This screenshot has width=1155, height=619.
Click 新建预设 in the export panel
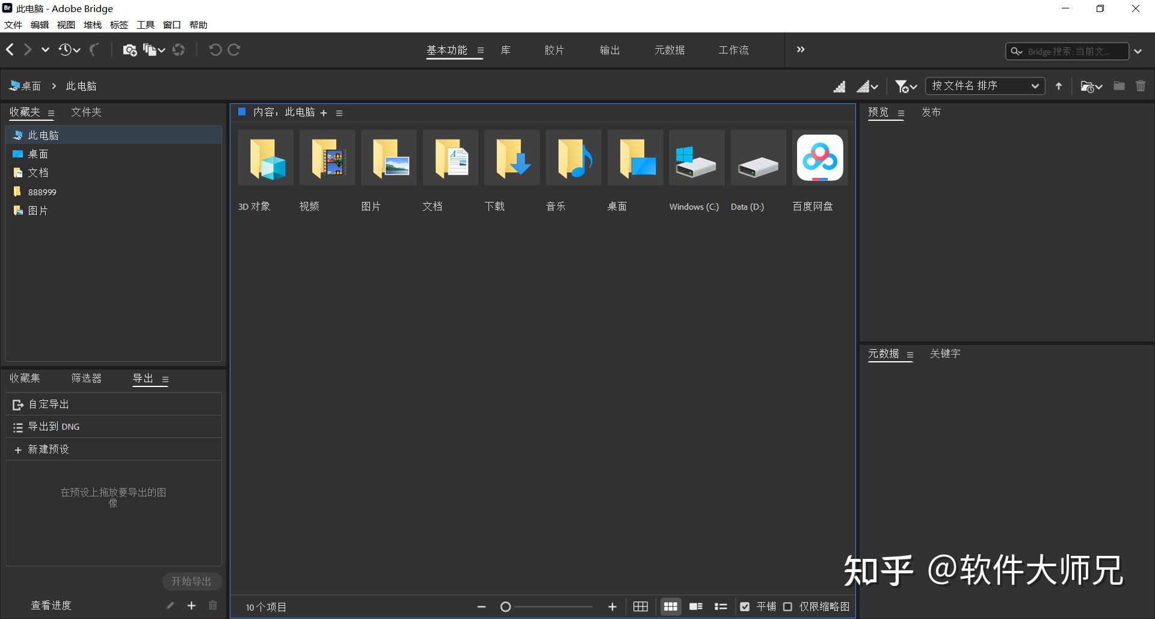[47, 449]
